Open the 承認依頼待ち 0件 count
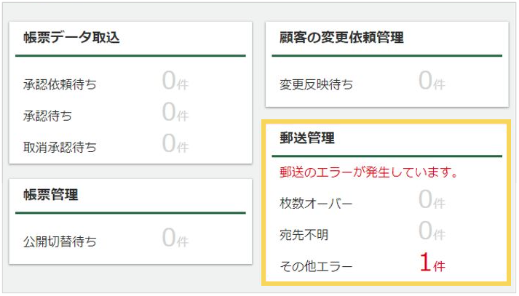Viewport: 519px width, 296px height. tap(175, 82)
